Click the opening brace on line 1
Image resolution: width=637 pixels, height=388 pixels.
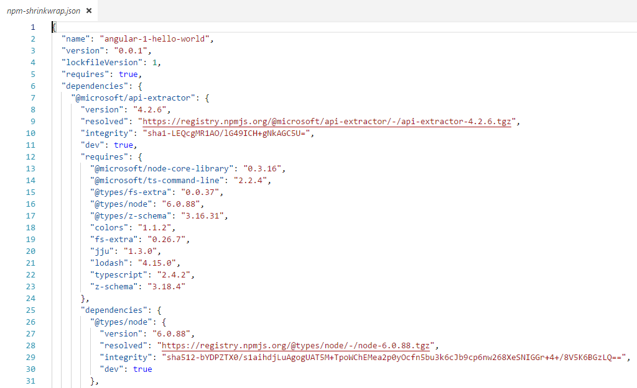coord(54,27)
